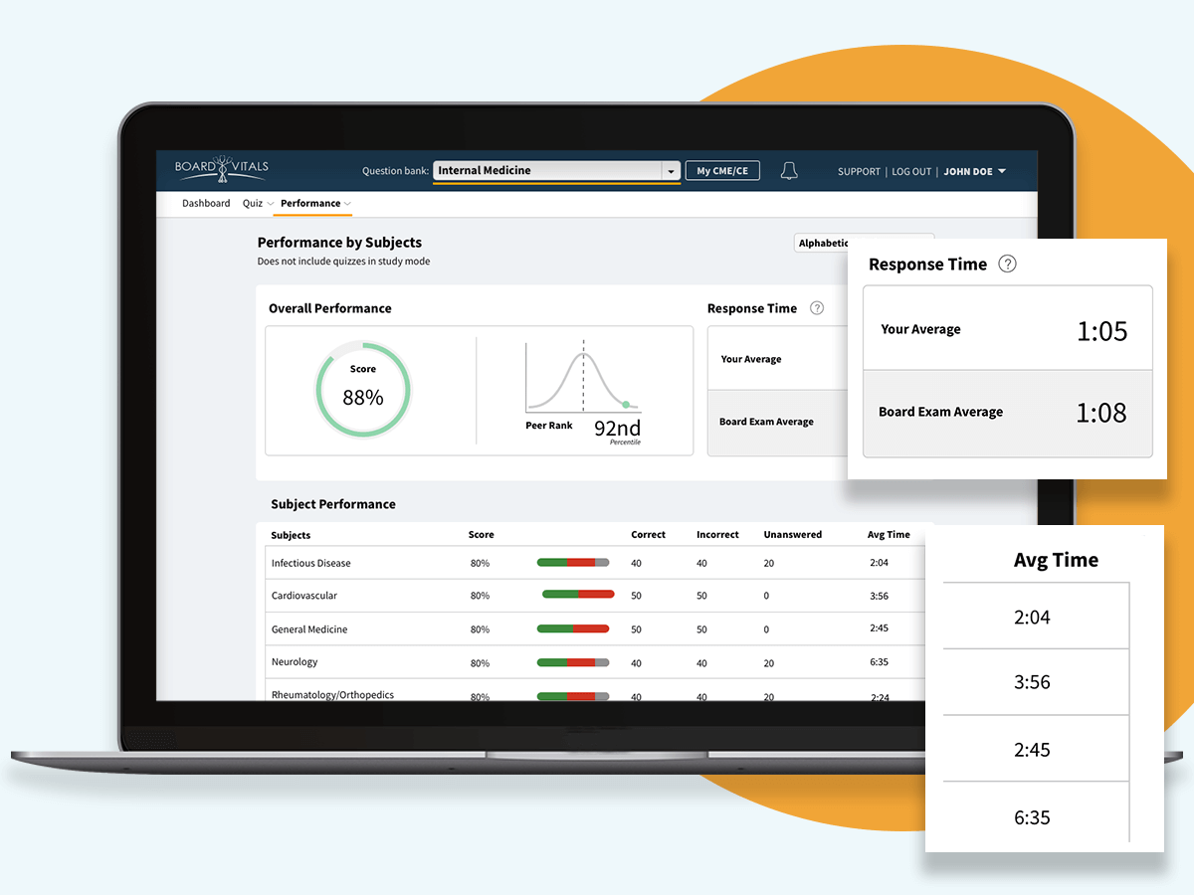Click 6:35 in the enlarged Avg Time card
The height and width of the screenshot is (895, 1194).
point(1032,817)
